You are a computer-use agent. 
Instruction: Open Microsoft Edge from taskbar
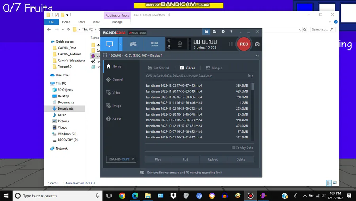[x=135, y=196]
